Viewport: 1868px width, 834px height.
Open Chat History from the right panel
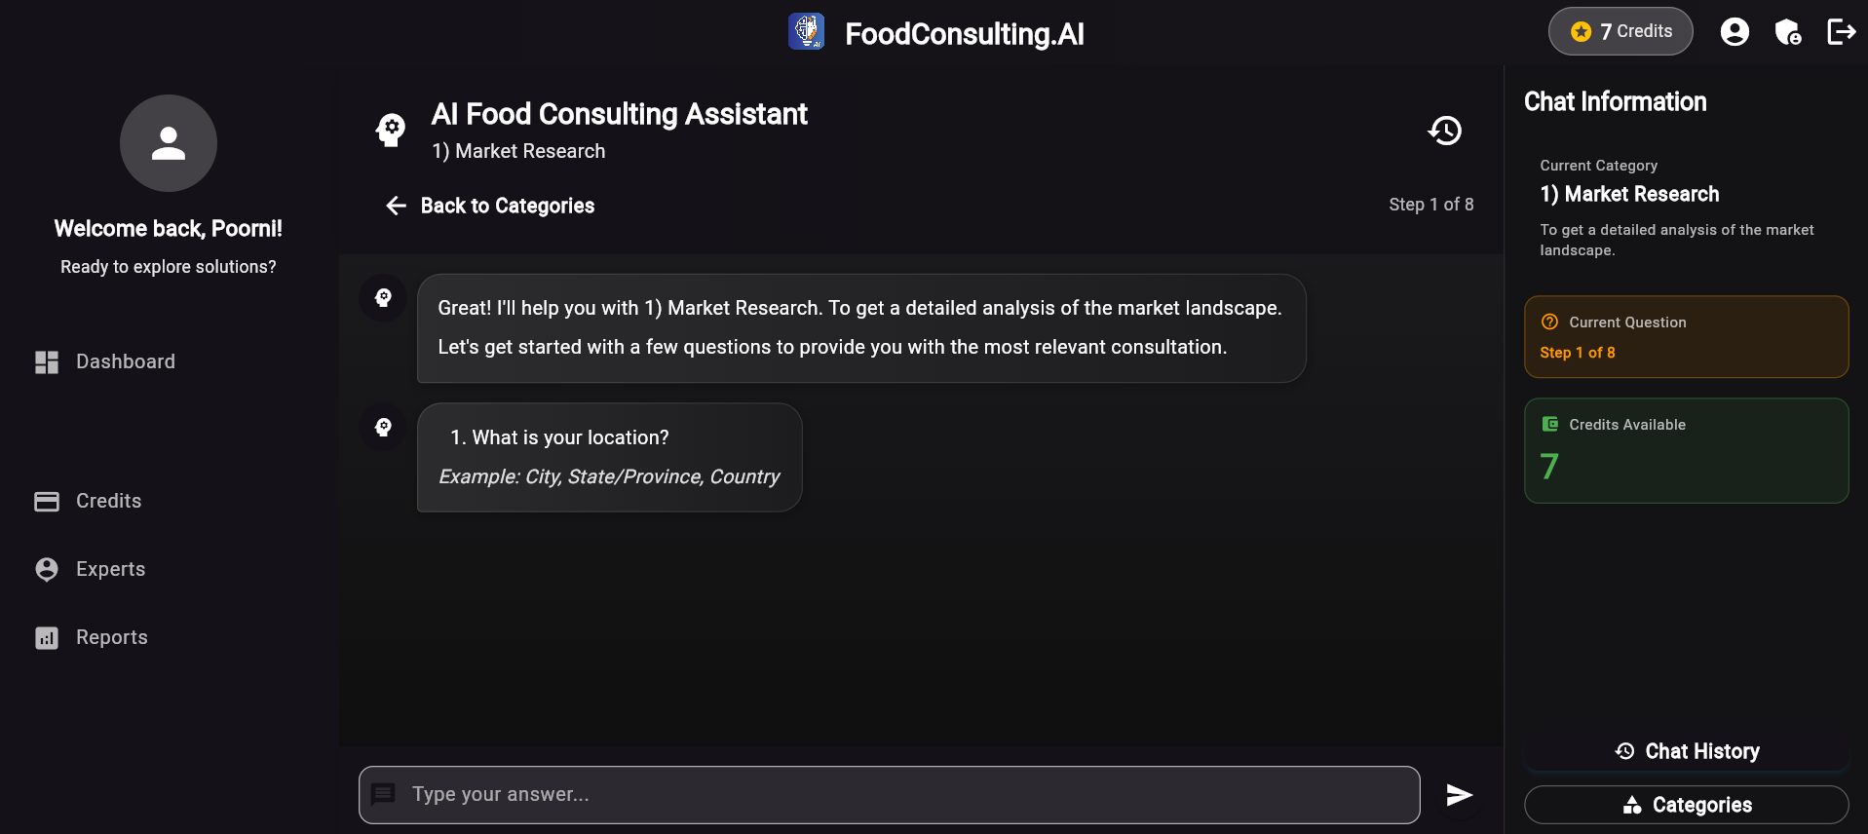[x=1687, y=750]
